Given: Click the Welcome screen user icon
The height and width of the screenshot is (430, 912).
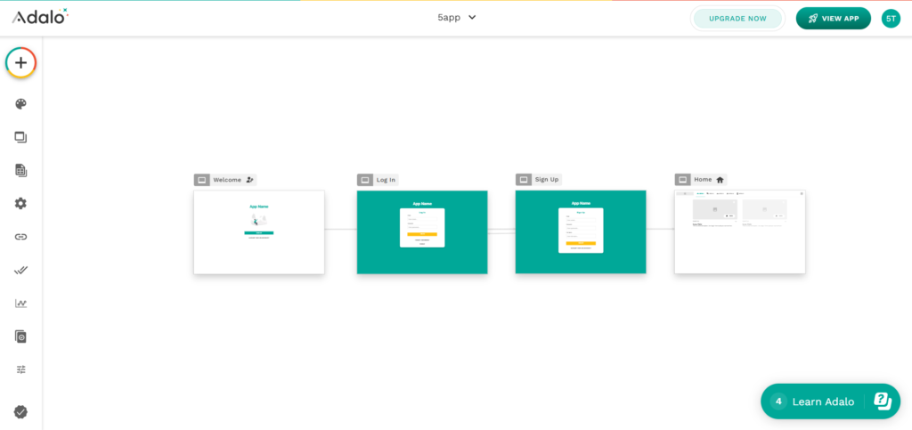Looking at the screenshot, I should (250, 180).
